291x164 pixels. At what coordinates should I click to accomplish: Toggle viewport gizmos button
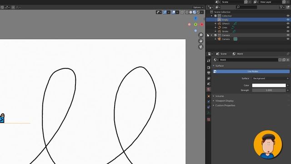[x=165, y=12]
